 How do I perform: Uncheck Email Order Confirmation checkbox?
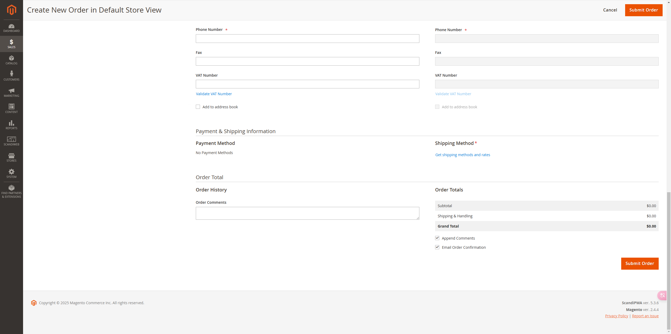(x=437, y=247)
